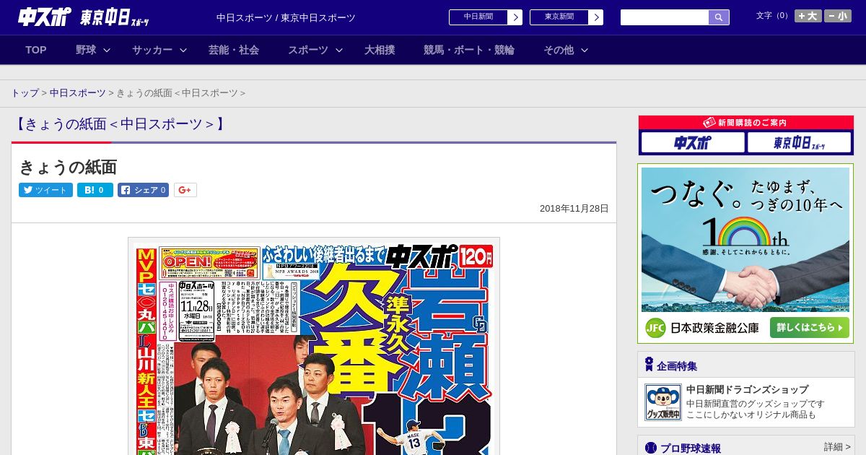The width and height of the screenshot is (866, 455).
Task: Click 中日スポーツ / 東京中日スポーツ header text
Action: [x=286, y=17]
